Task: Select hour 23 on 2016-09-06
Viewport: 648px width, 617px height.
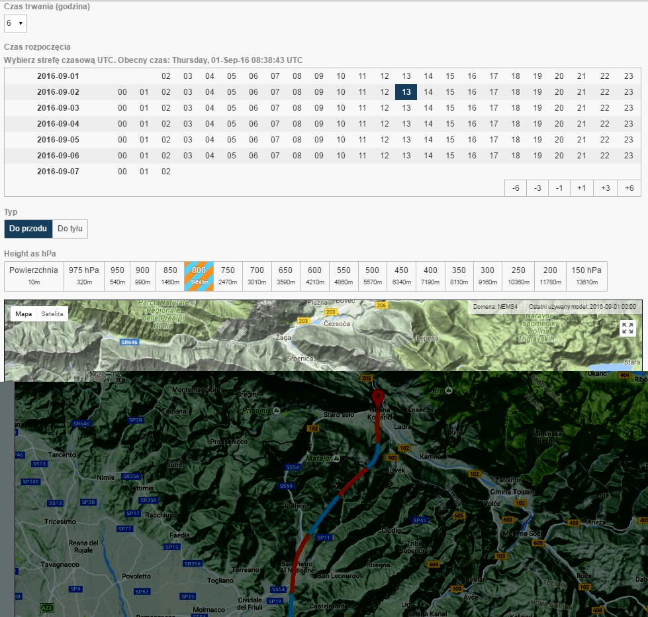Action: tap(628, 156)
